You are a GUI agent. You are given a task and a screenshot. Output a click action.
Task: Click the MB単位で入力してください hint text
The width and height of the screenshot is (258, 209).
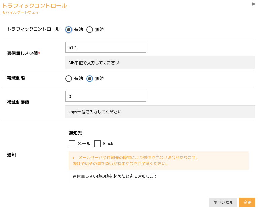coord(94,63)
